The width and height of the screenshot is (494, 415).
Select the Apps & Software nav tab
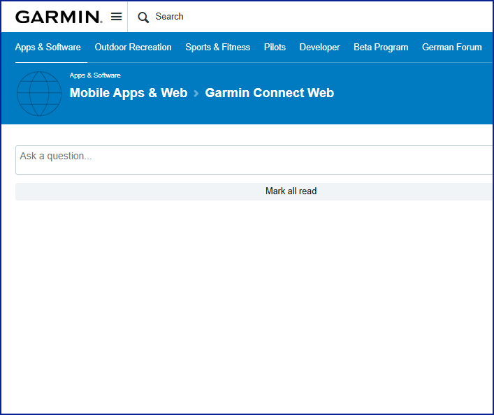[x=48, y=48]
